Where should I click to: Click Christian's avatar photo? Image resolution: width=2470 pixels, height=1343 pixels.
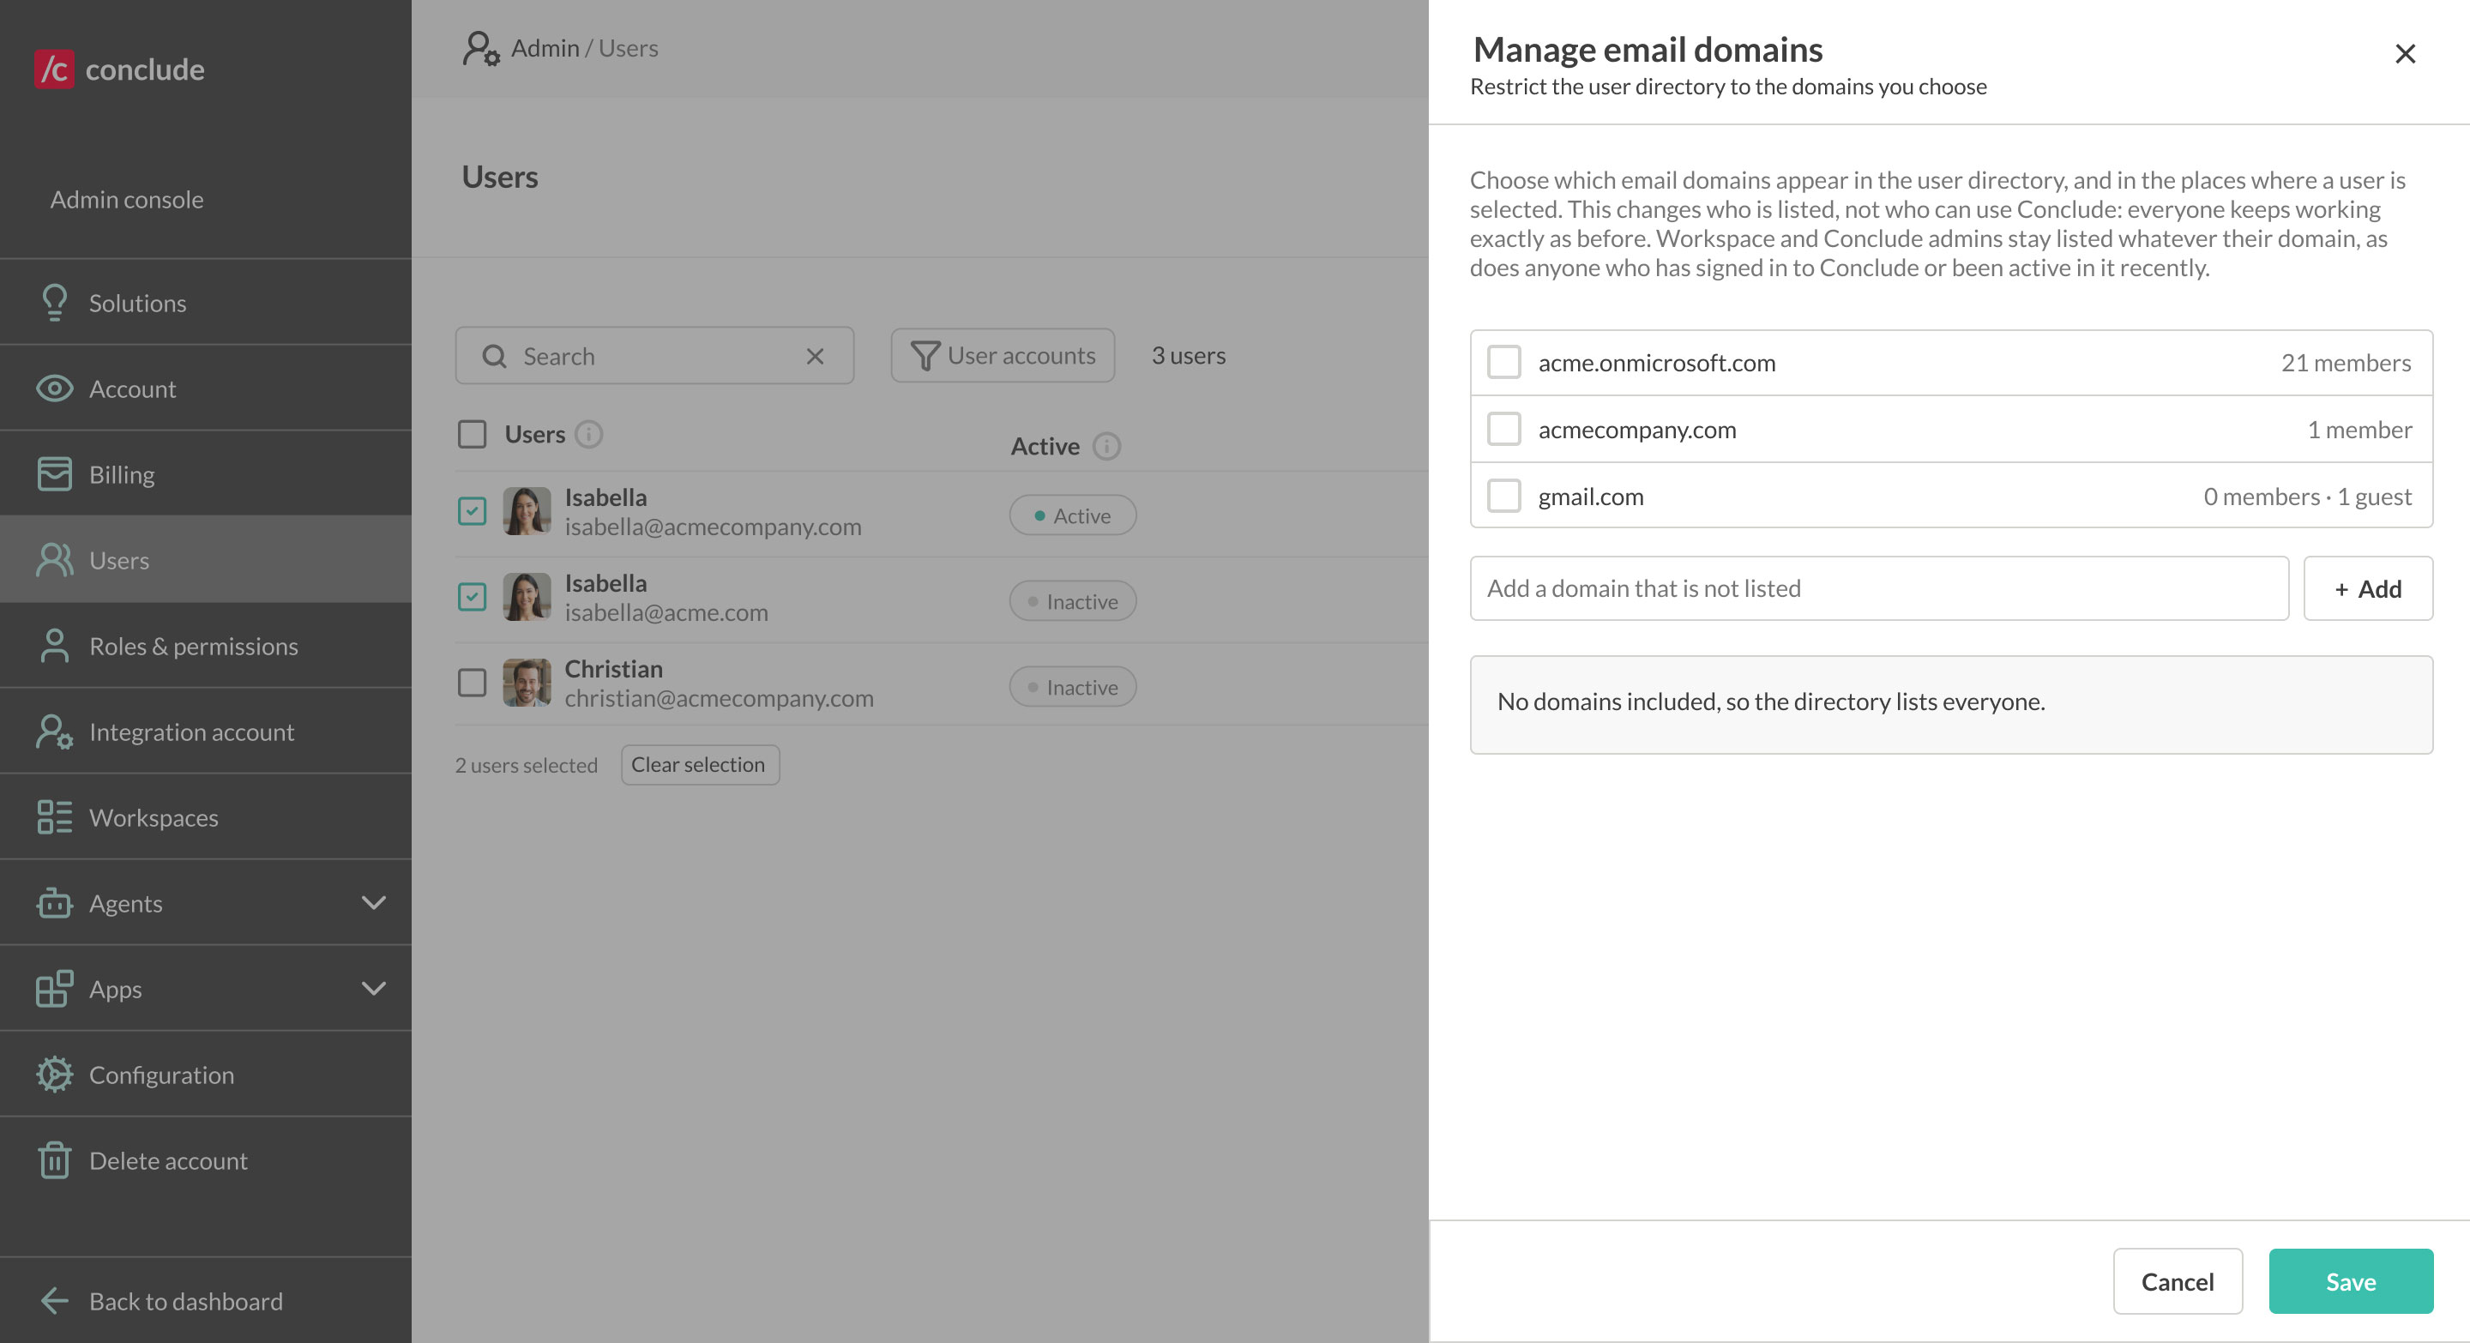[x=527, y=683]
